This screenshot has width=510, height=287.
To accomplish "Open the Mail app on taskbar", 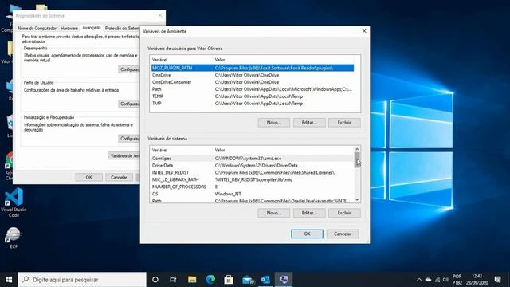I will 248,280.
